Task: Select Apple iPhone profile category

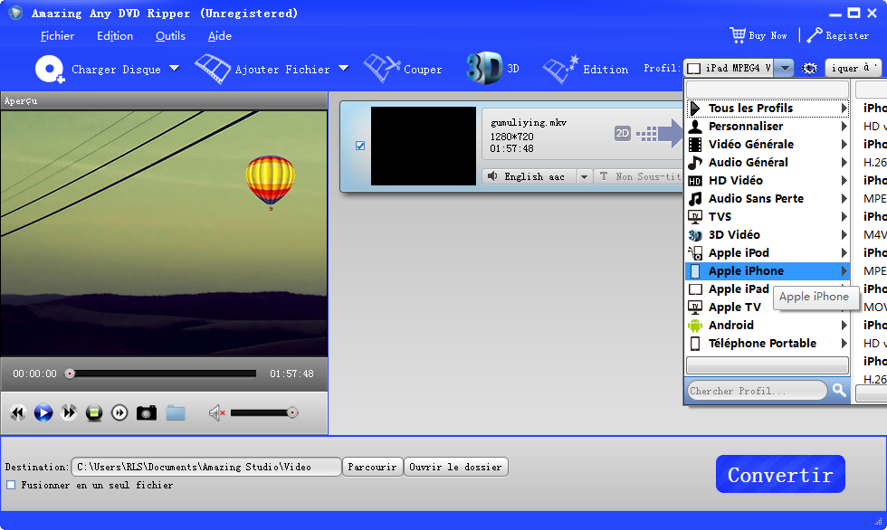Action: tap(768, 270)
